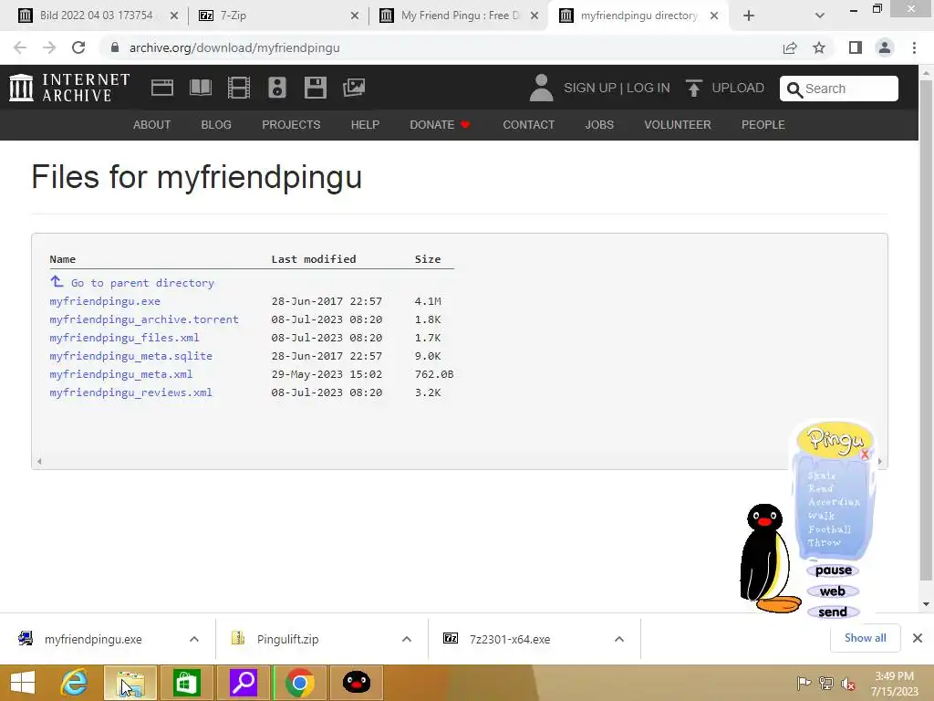Open the Pingu app taskbar icon
This screenshot has height=701, width=934.
click(357, 683)
